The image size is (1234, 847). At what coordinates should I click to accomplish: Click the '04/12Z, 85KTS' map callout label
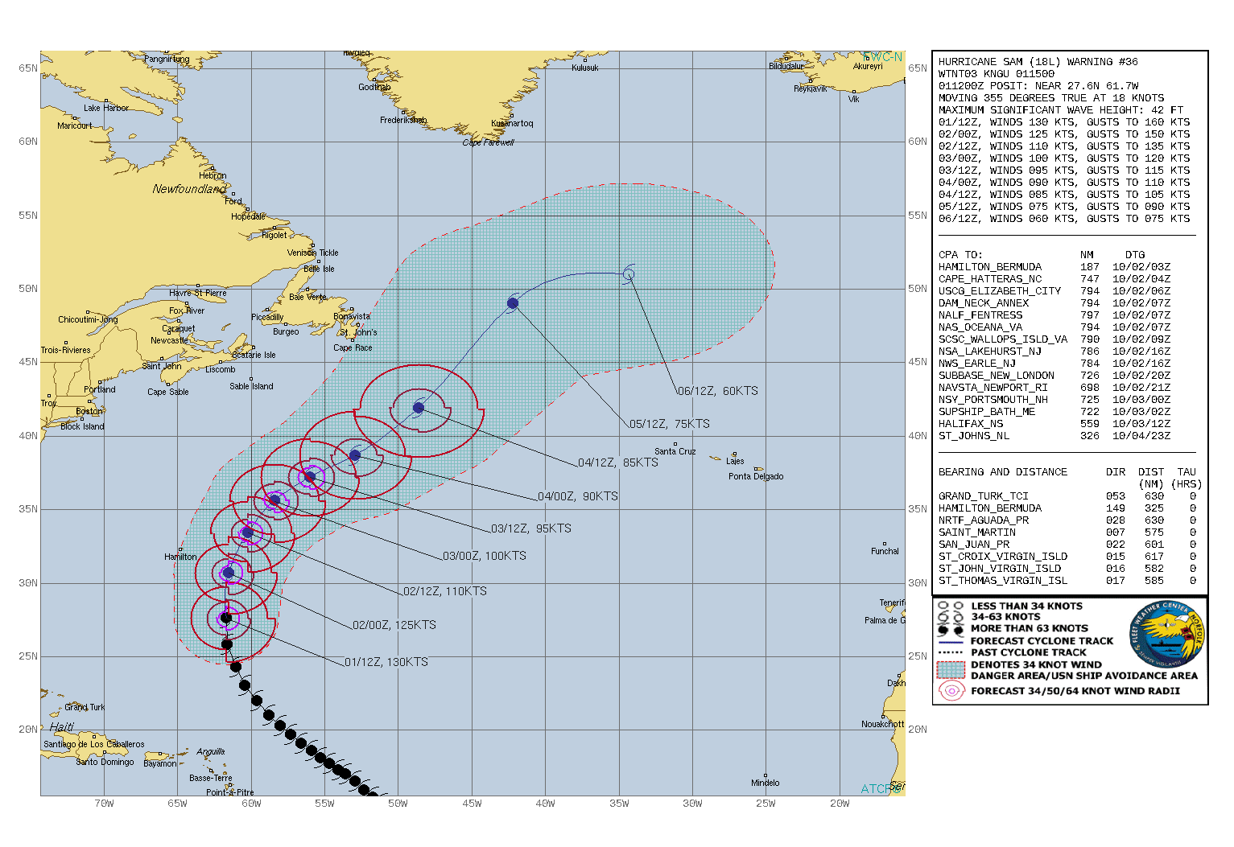[618, 463]
